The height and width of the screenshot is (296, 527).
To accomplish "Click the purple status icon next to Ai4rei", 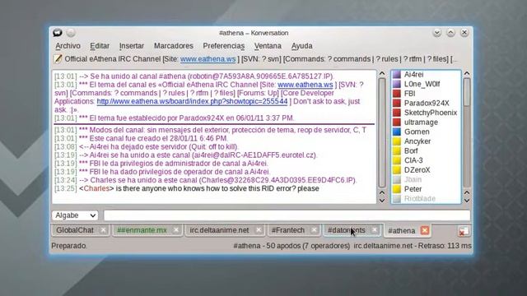I will [397, 74].
